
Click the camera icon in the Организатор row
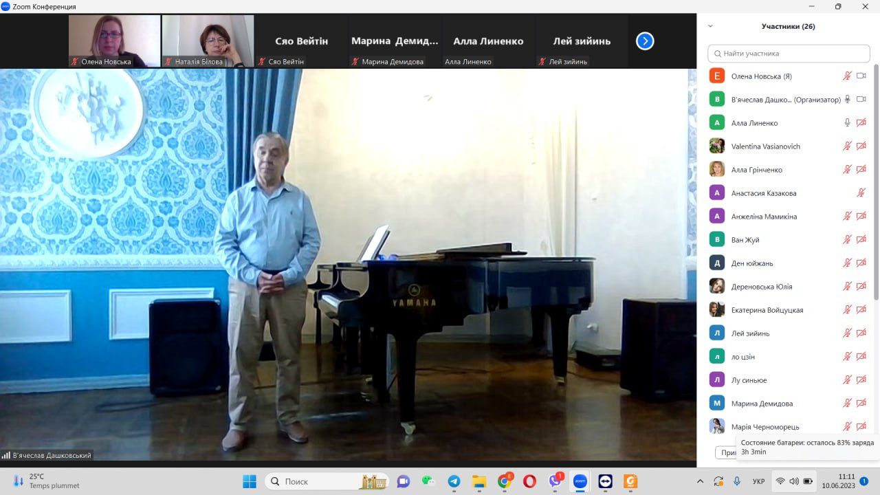click(x=861, y=100)
